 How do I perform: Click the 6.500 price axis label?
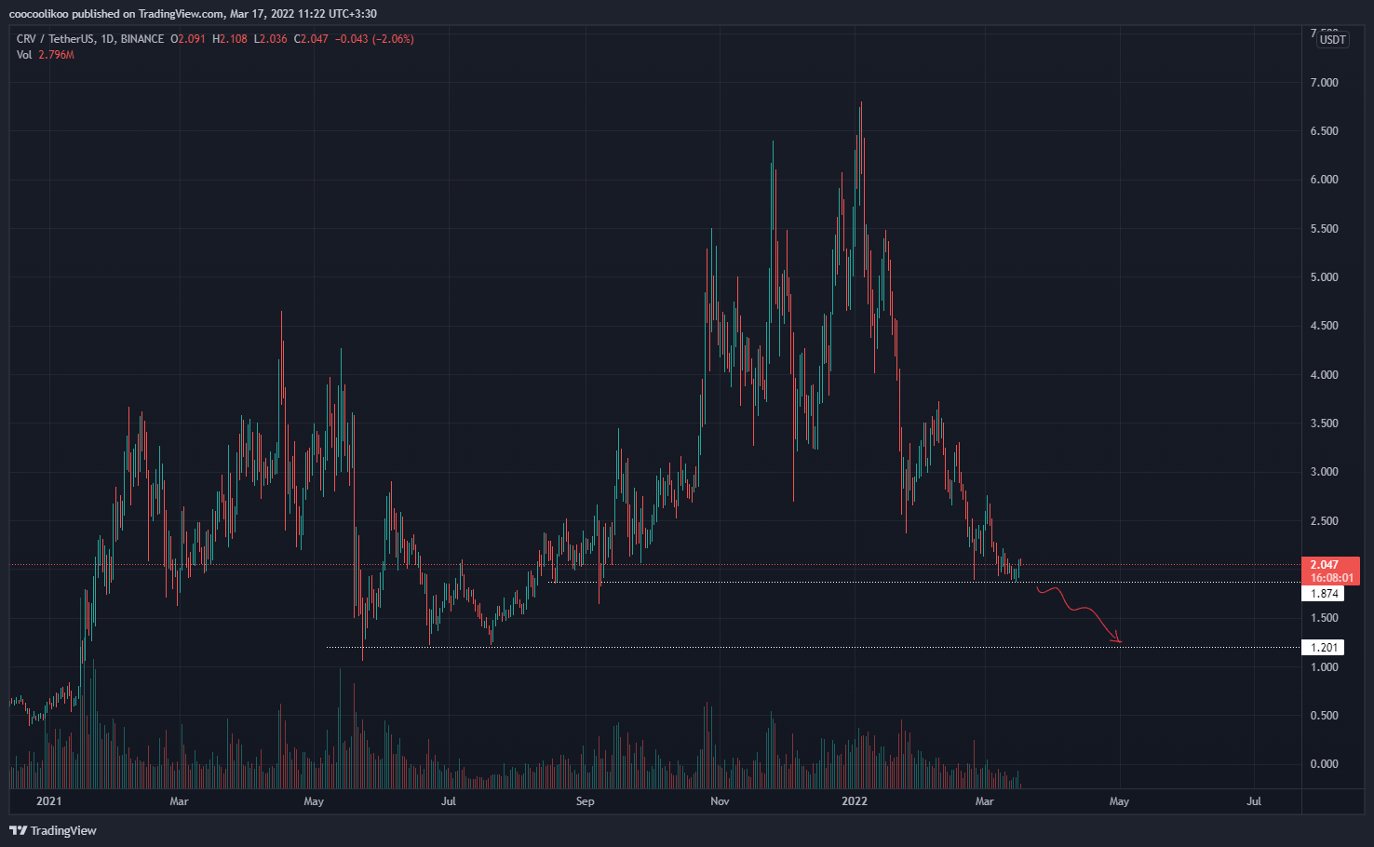pyautogui.click(x=1324, y=131)
